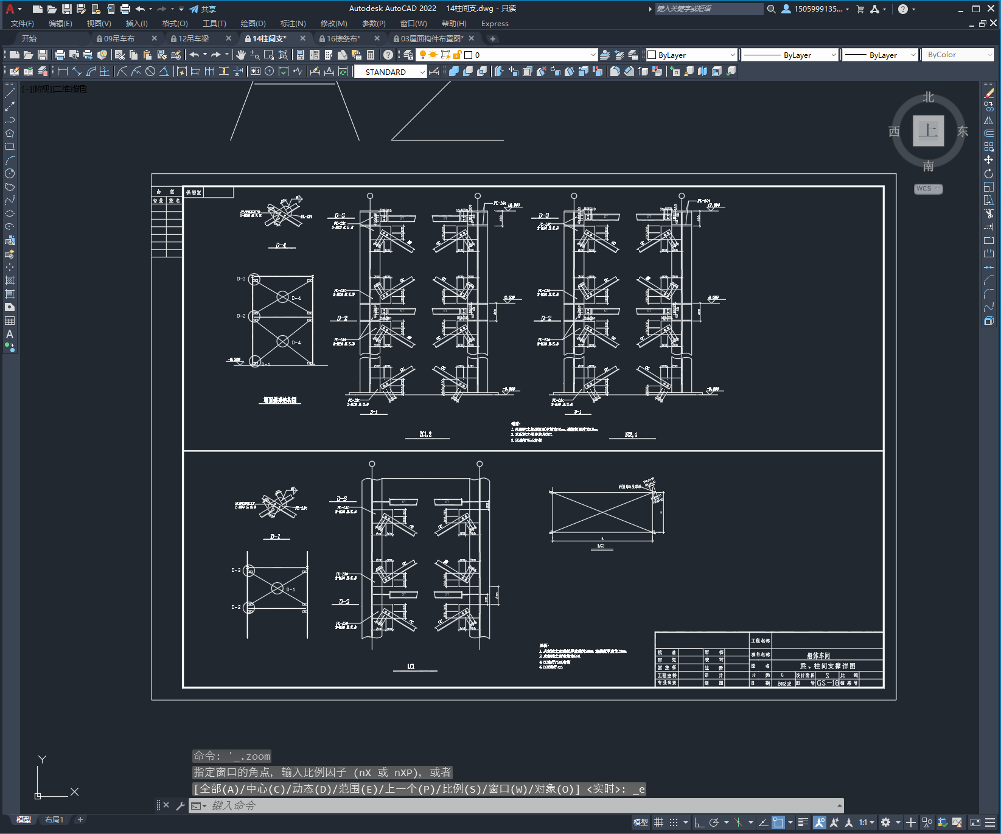This screenshot has height=834, width=1001.
Task: Click the Pan hand tool icon
Action: pos(241,55)
